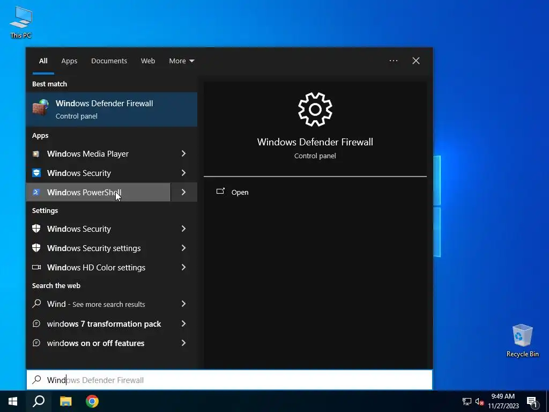Click the Windows Defender Firewall brick icon

pos(41,107)
